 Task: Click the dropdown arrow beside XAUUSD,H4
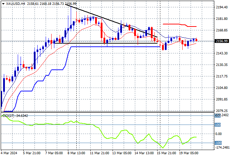point(3,3)
